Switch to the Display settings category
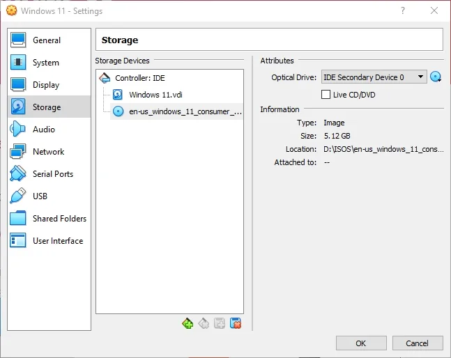Screen dimensions: 451x358 click(49, 85)
